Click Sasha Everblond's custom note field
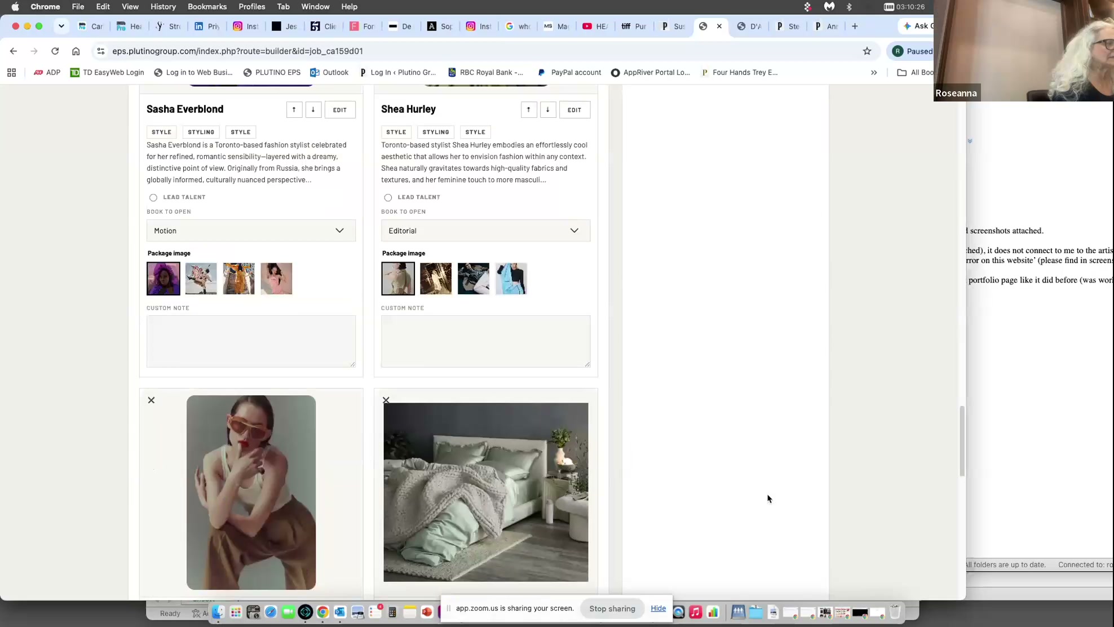The width and height of the screenshot is (1114, 627). pos(251,341)
